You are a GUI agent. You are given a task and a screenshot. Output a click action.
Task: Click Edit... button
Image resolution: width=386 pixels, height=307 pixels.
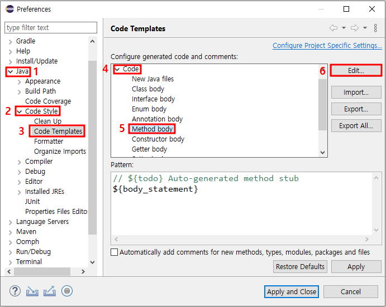(x=356, y=71)
